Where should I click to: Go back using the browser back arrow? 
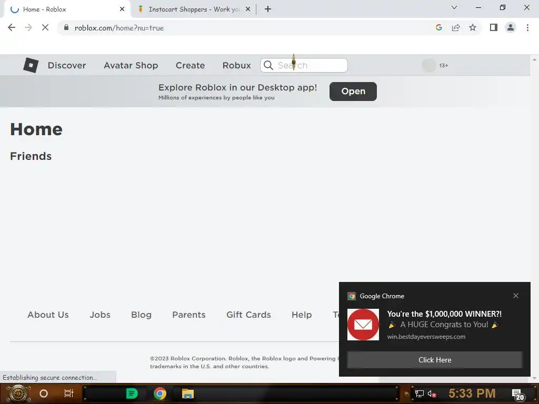click(x=12, y=27)
